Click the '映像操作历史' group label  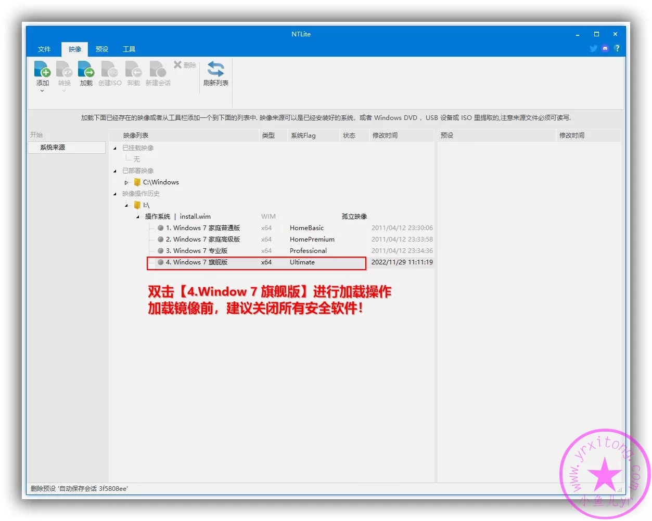[x=141, y=194]
